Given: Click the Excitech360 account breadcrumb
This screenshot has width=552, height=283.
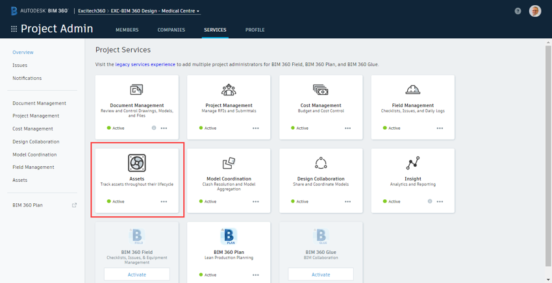Looking at the screenshot, I should coord(92,11).
